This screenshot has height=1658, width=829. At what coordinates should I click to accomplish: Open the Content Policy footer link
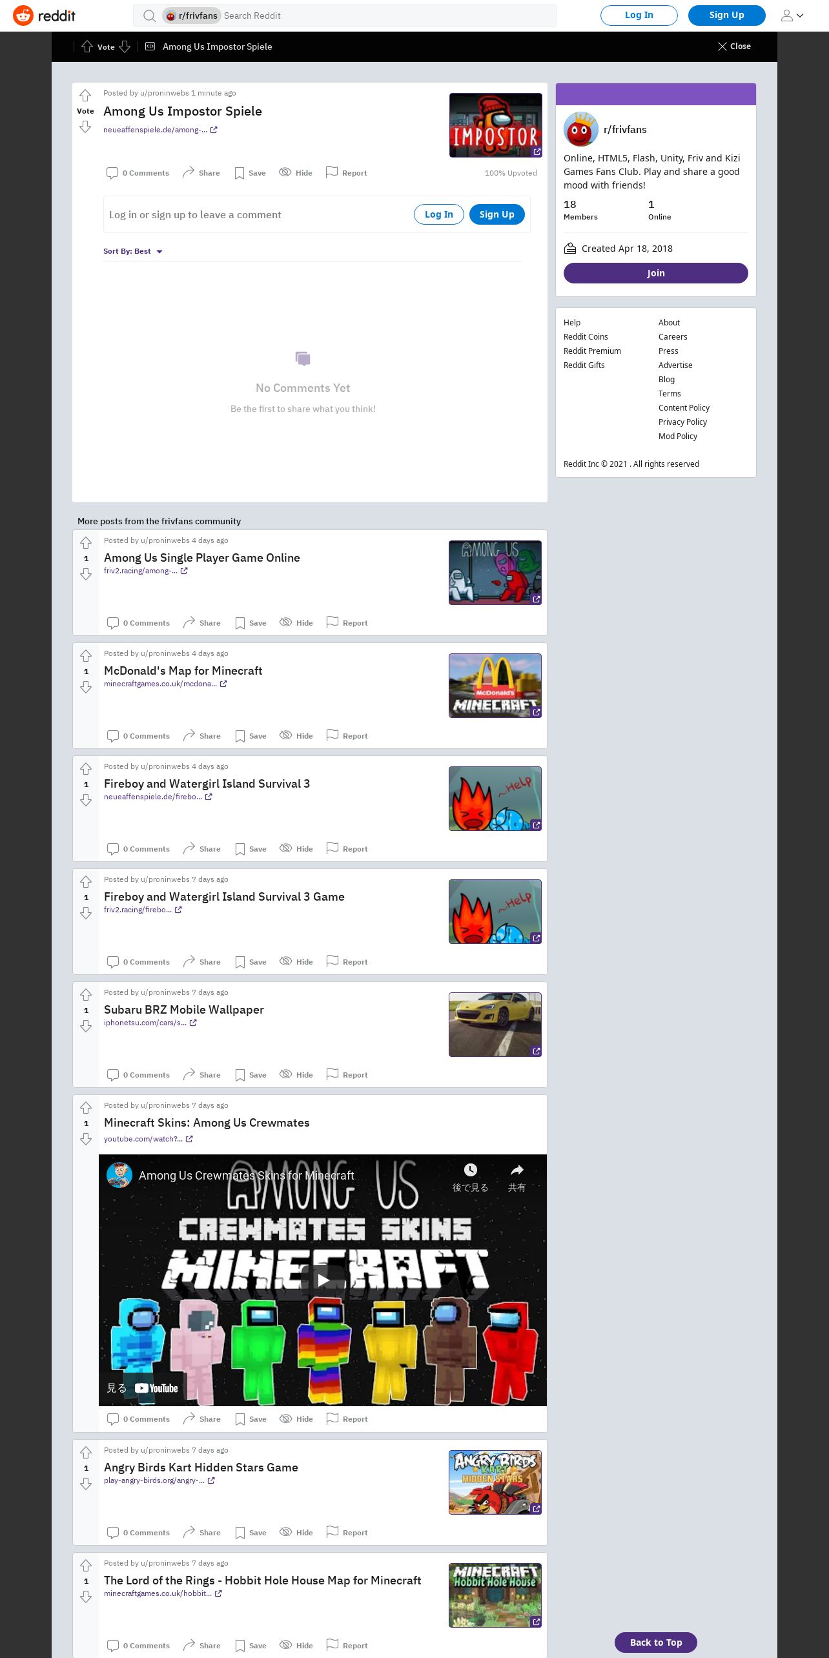[684, 408]
